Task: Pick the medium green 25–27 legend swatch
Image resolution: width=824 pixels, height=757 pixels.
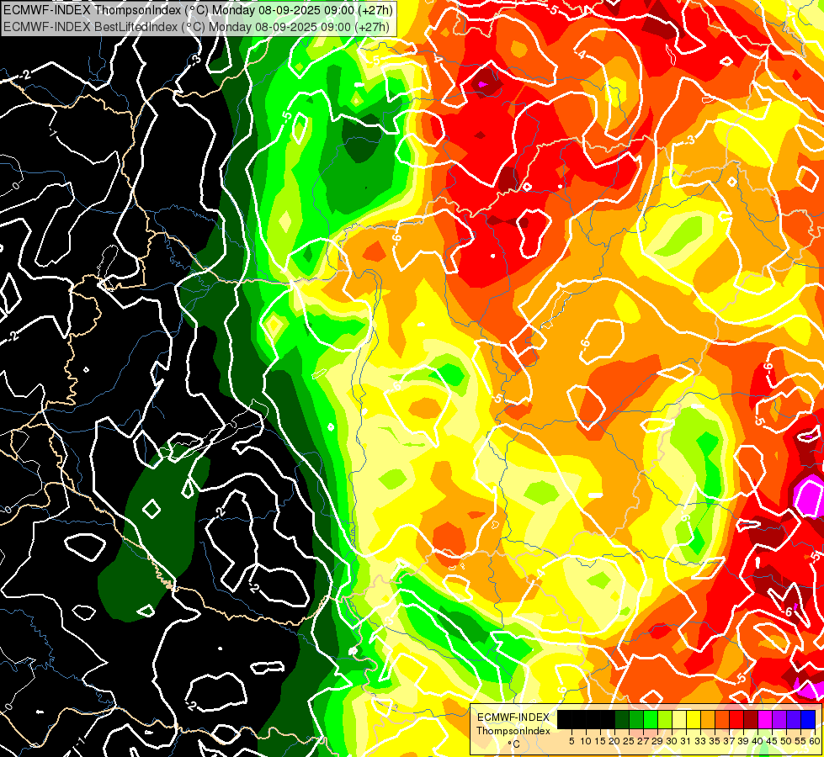Action: pyautogui.click(x=636, y=720)
